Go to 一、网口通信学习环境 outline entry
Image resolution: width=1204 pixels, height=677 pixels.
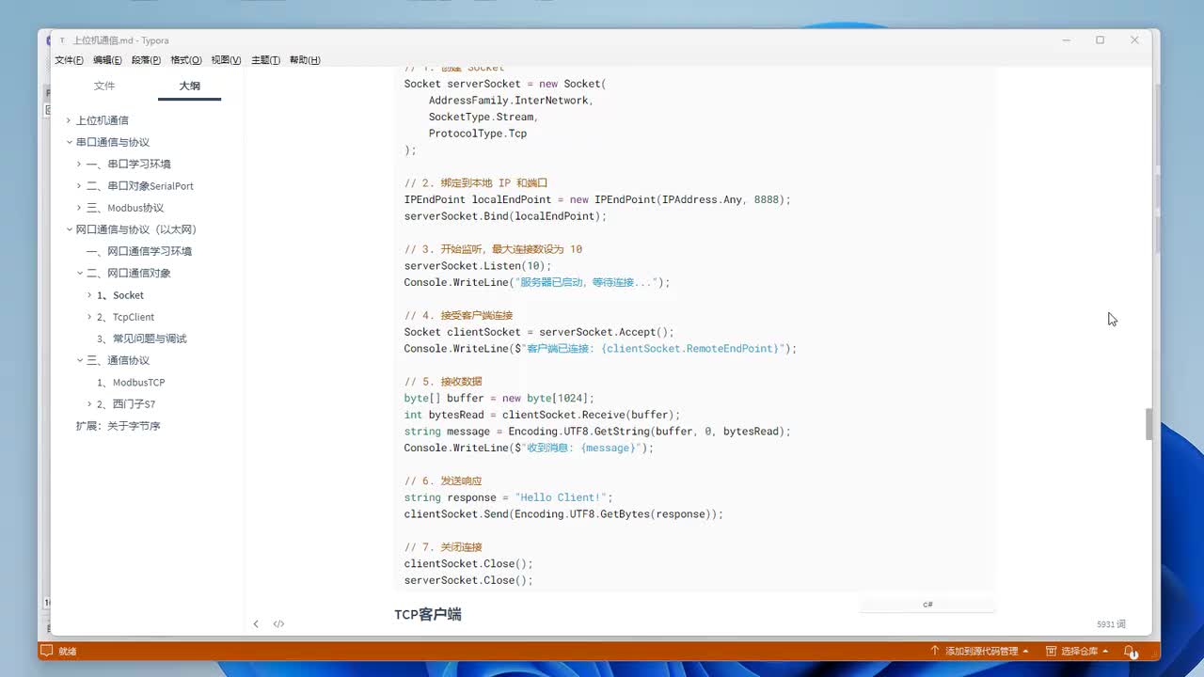[139, 251]
